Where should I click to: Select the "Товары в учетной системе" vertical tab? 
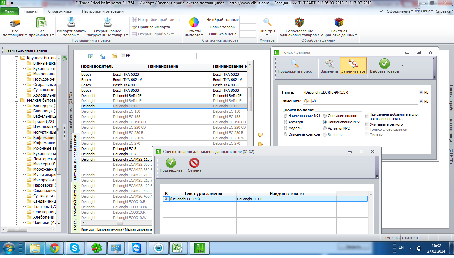pos(75,208)
